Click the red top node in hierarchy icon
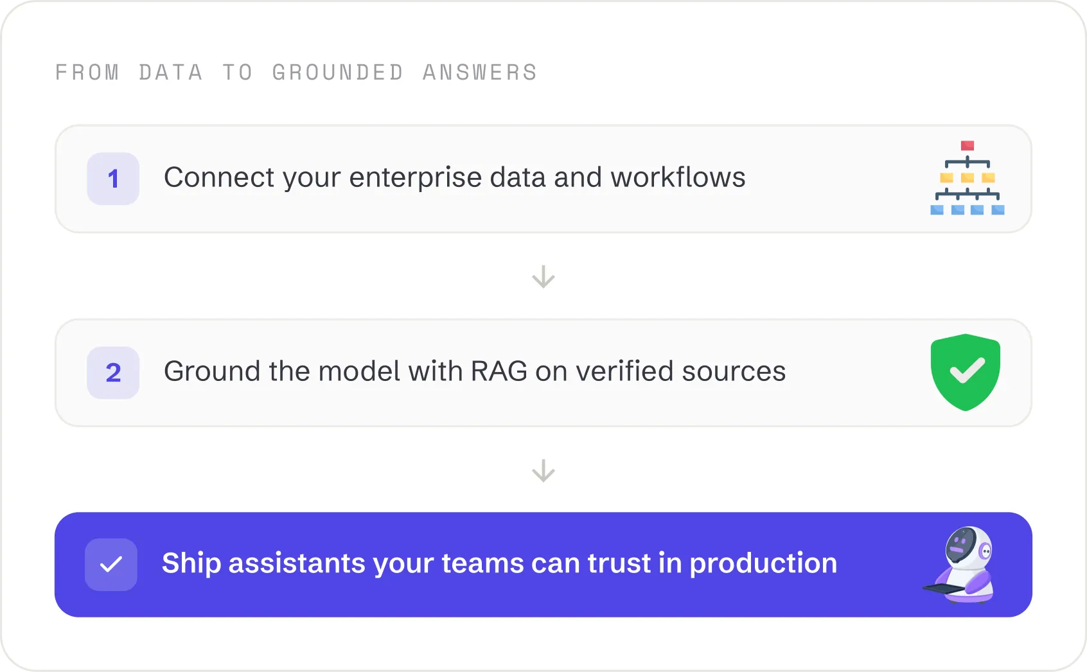Viewport: 1087px width, 672px height. (x=968, y=146)
